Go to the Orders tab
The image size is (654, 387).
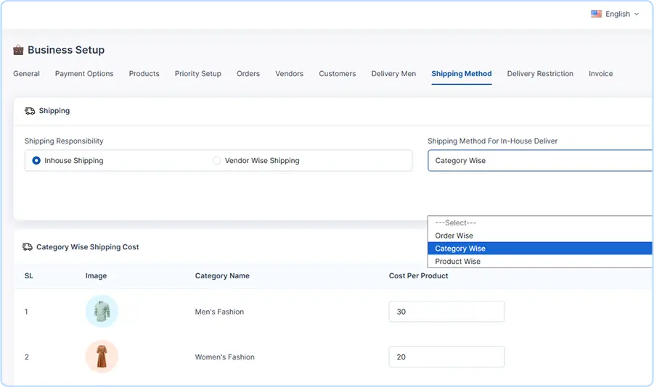[248, 74]
